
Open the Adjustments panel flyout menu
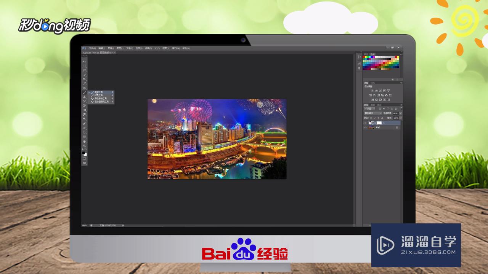click(x=401, y=83)
